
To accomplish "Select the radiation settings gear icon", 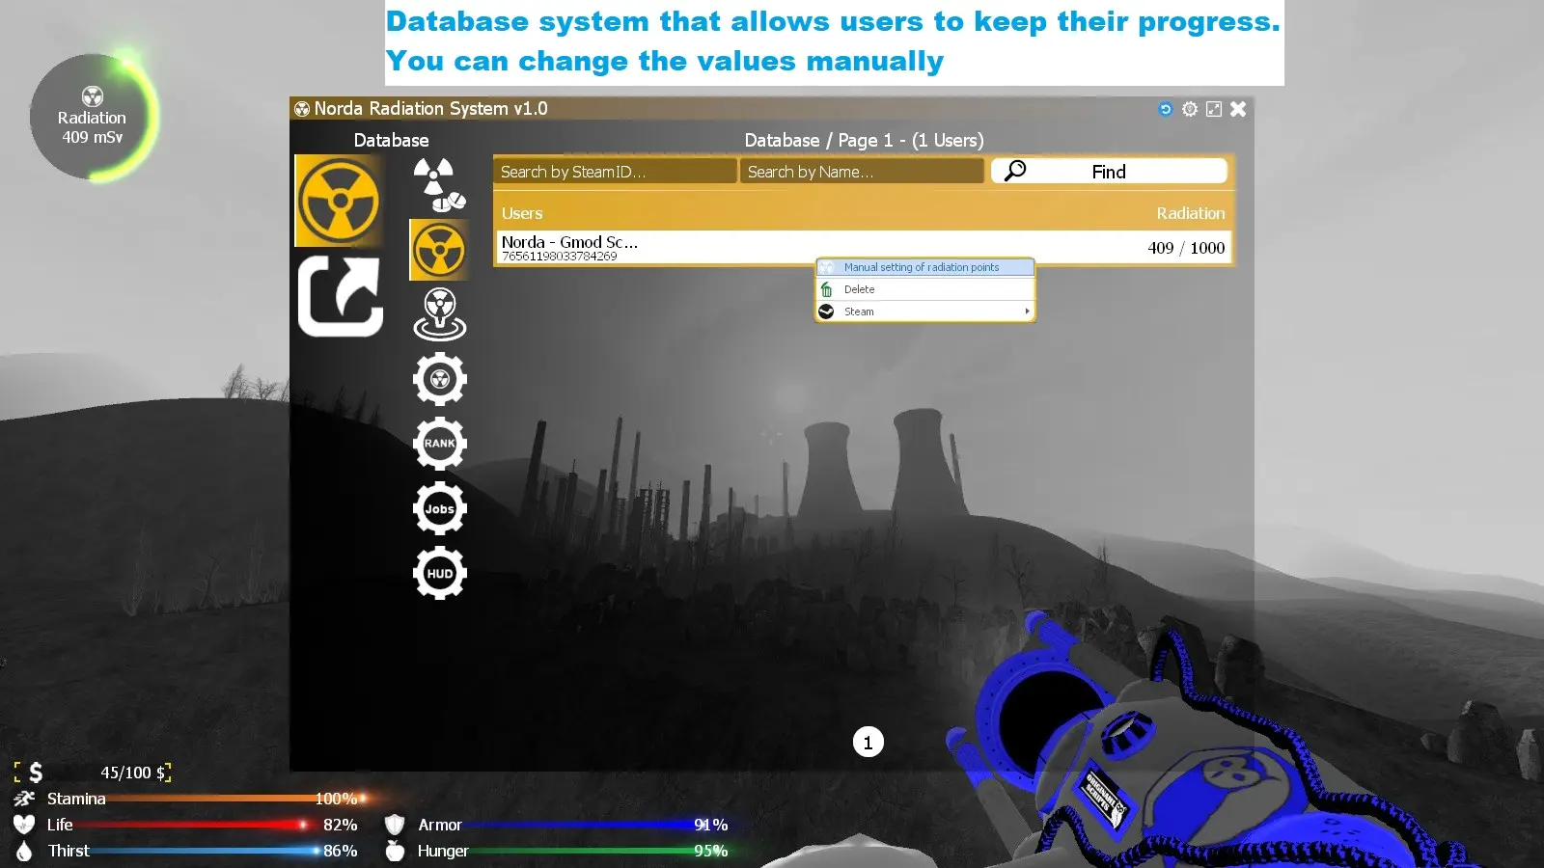I will click(x=440, y=379).
